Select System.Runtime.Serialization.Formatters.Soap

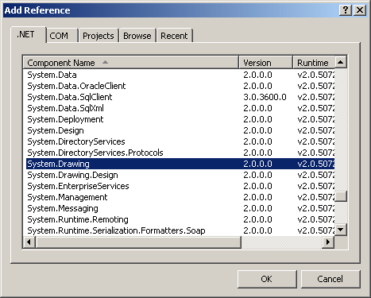(x=180, y=230)
